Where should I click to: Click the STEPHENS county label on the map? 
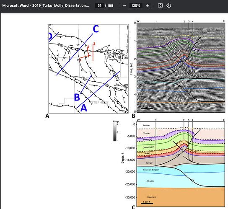tap(100, 103)
